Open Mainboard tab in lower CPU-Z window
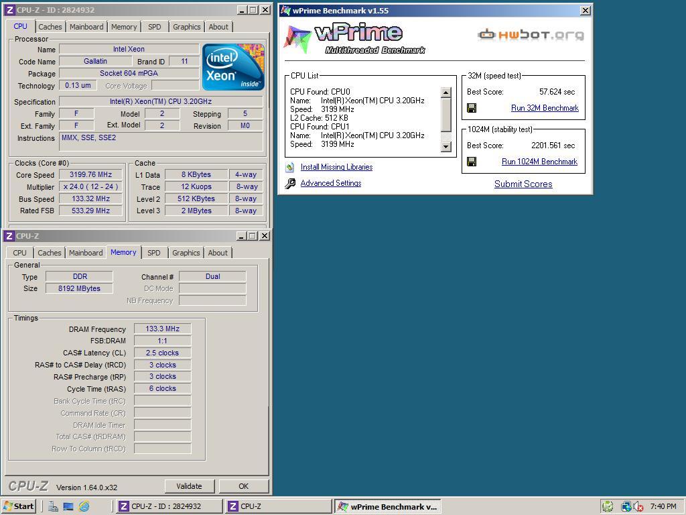Screen dimensions: 686x515 click(86, 253)
